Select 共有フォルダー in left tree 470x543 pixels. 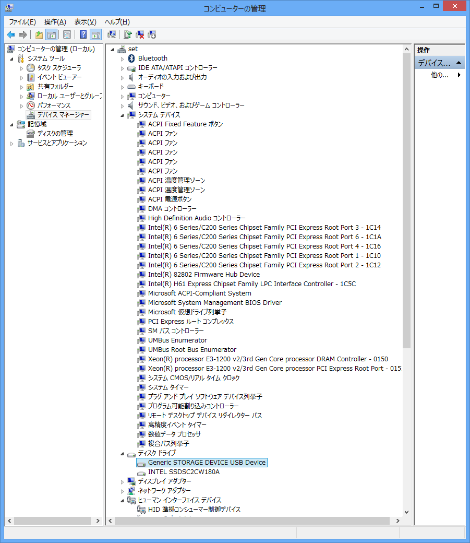tap(55, 86)
